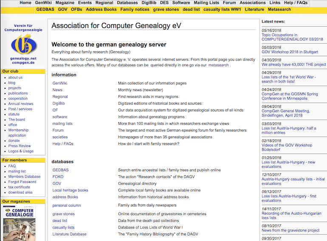This screenshot has width=327, height=241.
Task: Select casualty lists WW1 in yellow bar
Action: click(222, 10)
